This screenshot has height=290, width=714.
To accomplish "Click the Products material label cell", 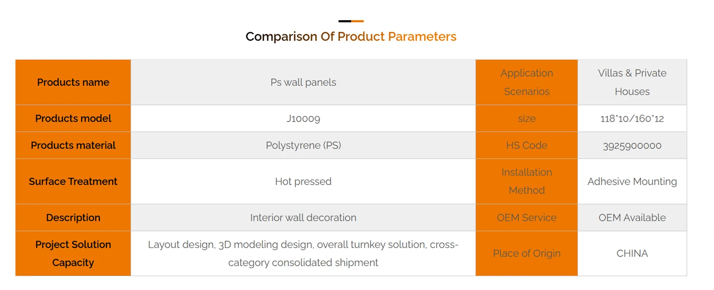I will tap(73, 145).
